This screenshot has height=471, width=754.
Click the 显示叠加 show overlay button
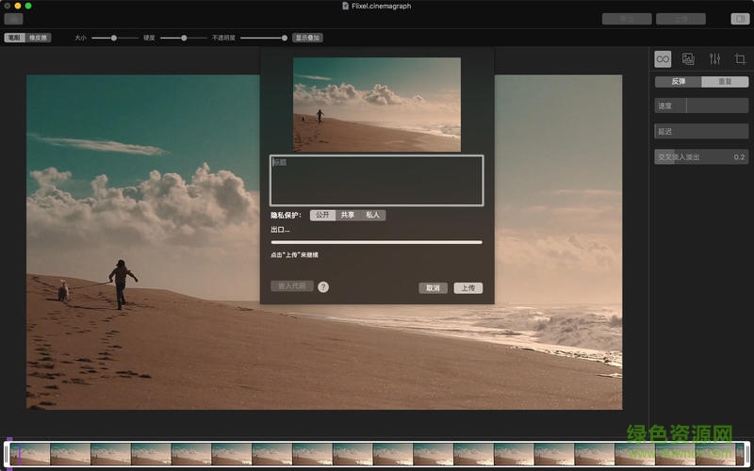point(307,38)
